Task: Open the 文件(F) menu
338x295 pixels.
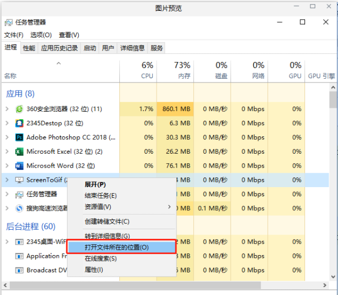Action: tap(13, 35)
